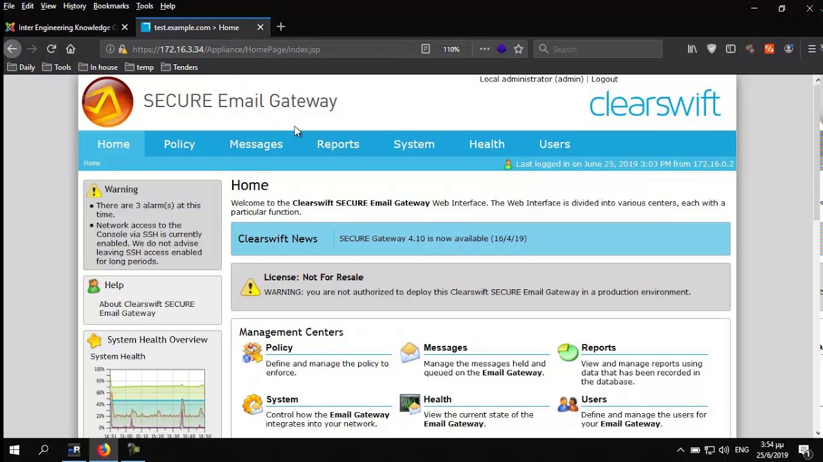Click the Users management center heading link
The height and width of the screenshot is (462, 823).
pos(594,399)
